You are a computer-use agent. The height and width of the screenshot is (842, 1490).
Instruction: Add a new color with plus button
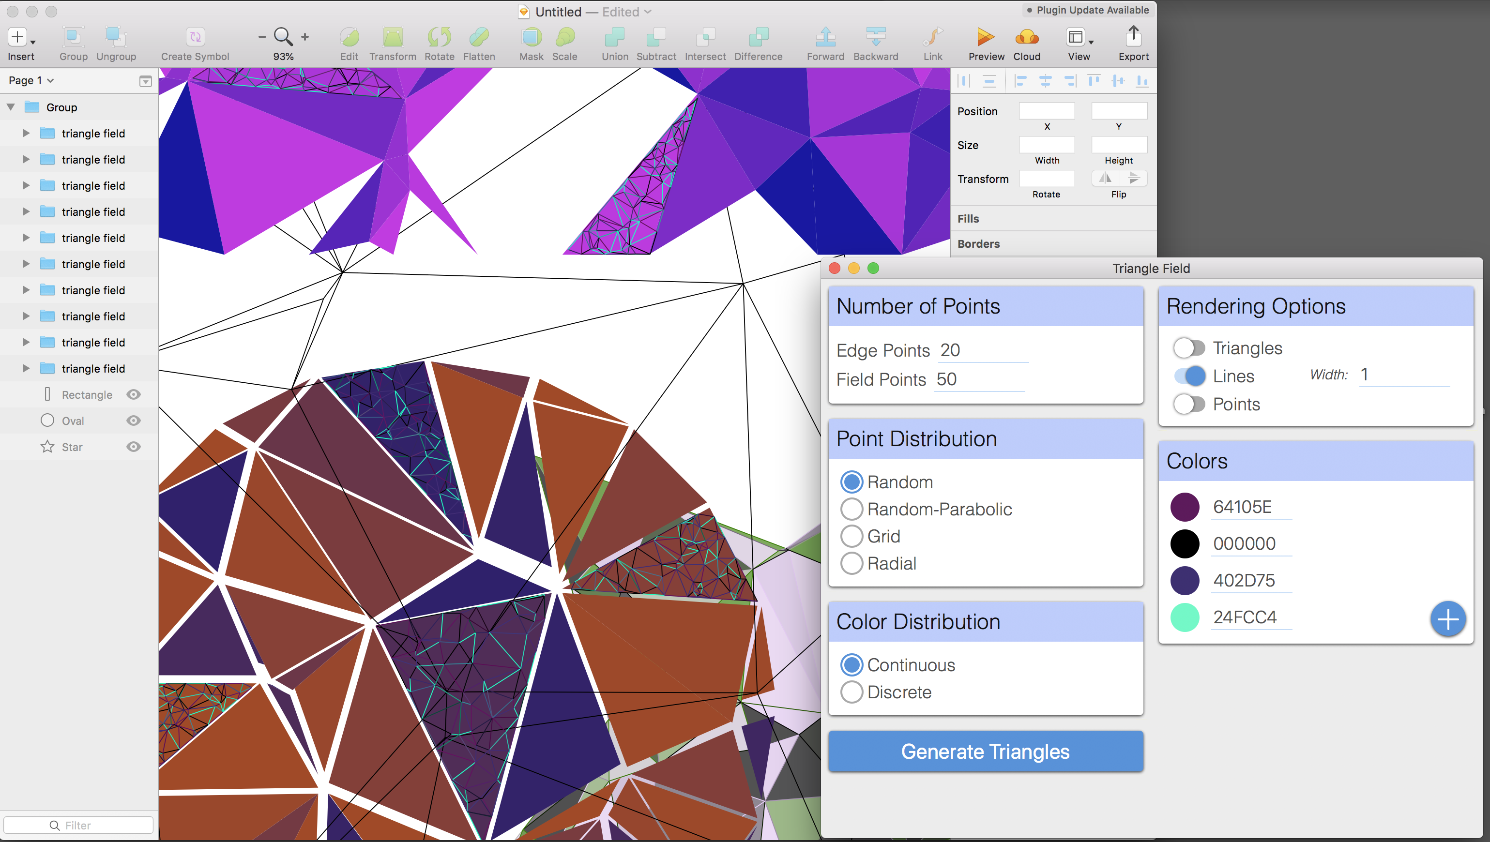tap(1448, 619)
